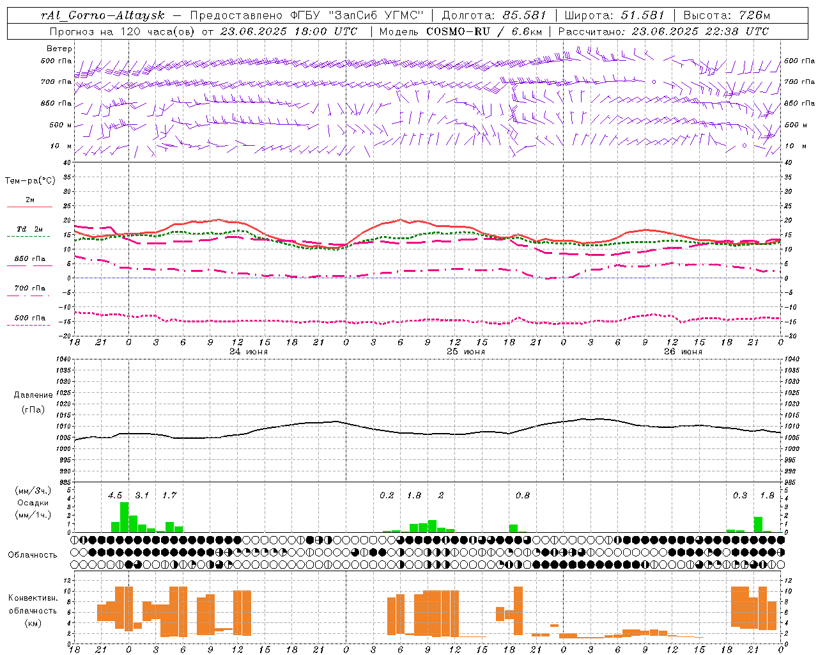Click the '25 июня' date label
The height and width of the screenshot is (655, 818).
[466, 351]
